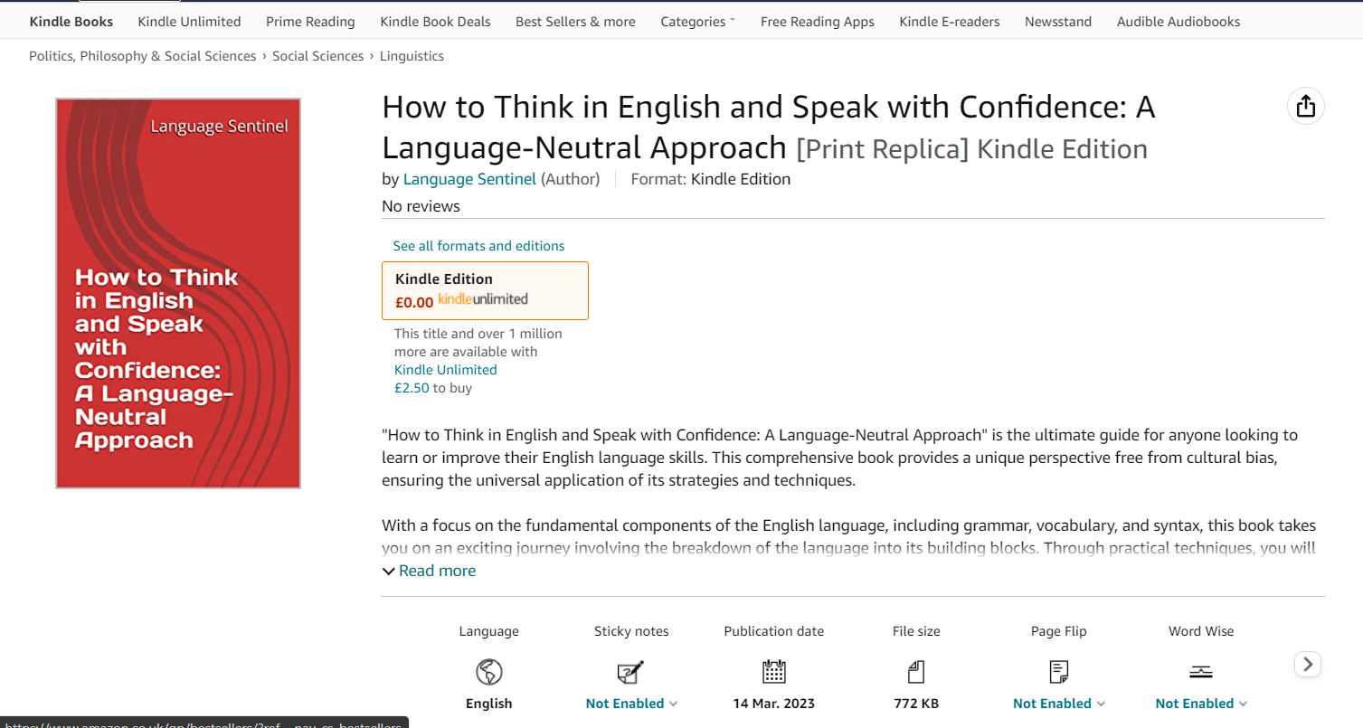Click the 772 KB file size value
This screenshot has height=728, width=1363.
pyautogui.click(x=916, y=704)
